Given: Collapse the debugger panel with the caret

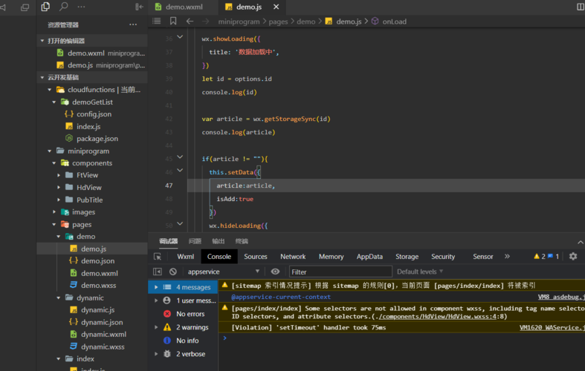Looking at the screenshot, I should (x=581, y=242).
